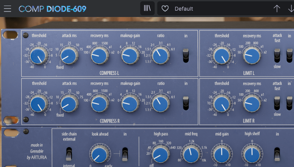294x167 pixels.
Task: Toggle the Compress R in switch
Action: click(186, 103)
